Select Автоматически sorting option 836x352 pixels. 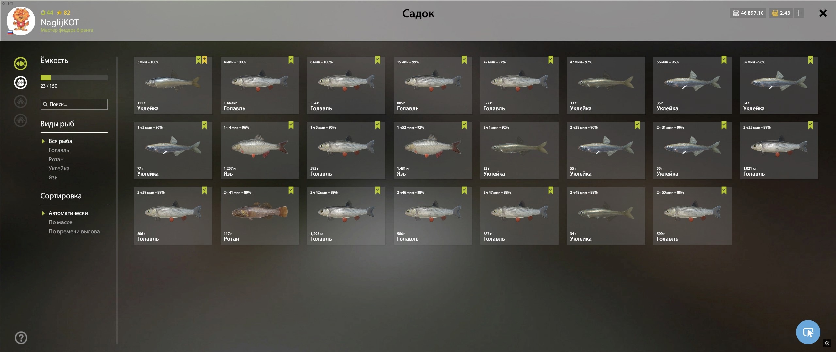[68, 213]
